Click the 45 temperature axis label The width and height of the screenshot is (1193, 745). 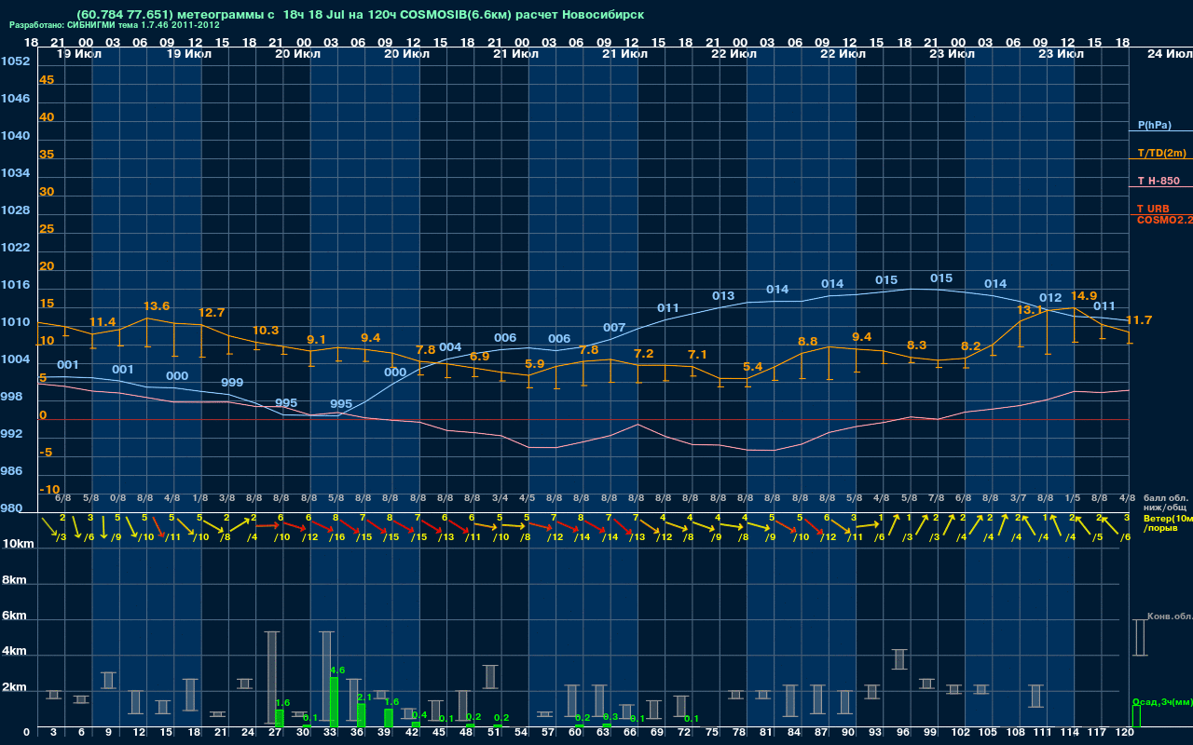click(47, 80)
